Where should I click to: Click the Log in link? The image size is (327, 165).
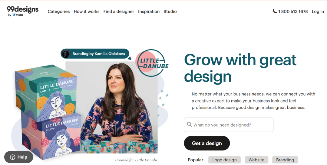(318, 11)
